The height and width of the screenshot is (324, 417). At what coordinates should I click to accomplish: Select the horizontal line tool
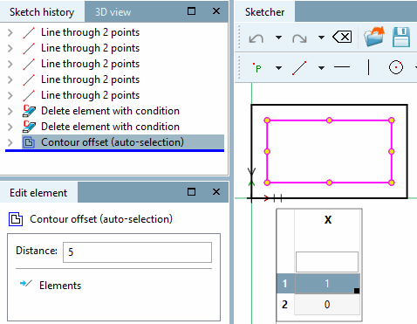[x=342, y=67]
